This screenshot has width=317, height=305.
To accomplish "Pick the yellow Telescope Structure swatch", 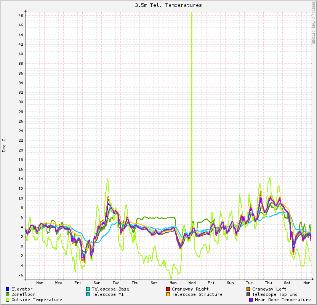I will pyautogui.click(x=168, y=294).
